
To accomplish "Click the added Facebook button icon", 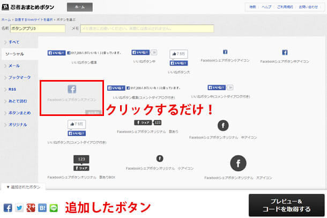I will point(8,208).
